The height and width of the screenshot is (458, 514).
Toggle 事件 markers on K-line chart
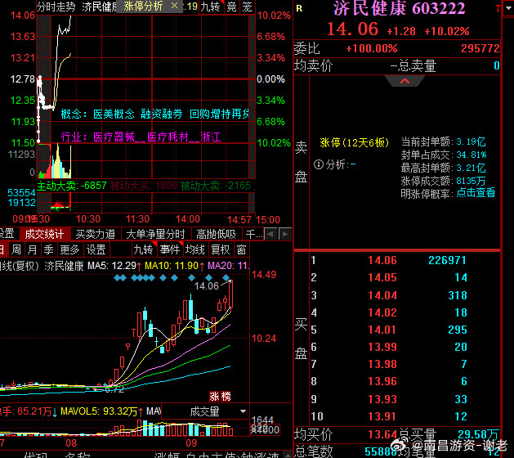click(x=170, y=249)
